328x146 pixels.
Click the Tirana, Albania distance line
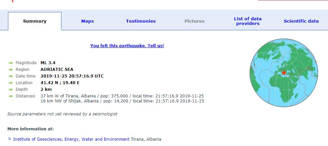pyautogui.click(x=122, y=96)
